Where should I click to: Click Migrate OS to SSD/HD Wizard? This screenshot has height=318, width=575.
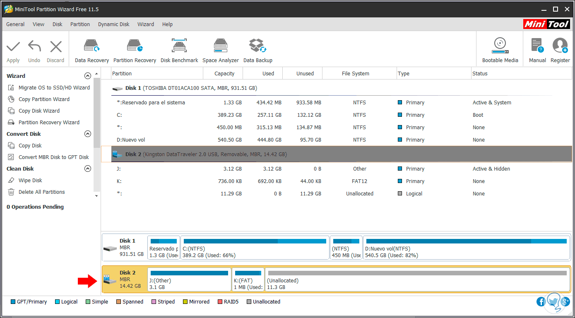[x=54, y=88]
